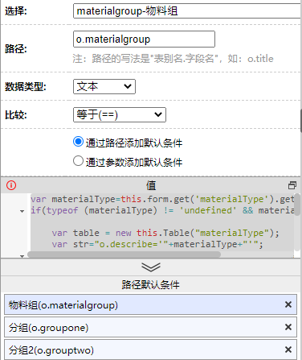302x360 pixels.
Task: Click the red info icon beside 值
Action: pos(11,185)
